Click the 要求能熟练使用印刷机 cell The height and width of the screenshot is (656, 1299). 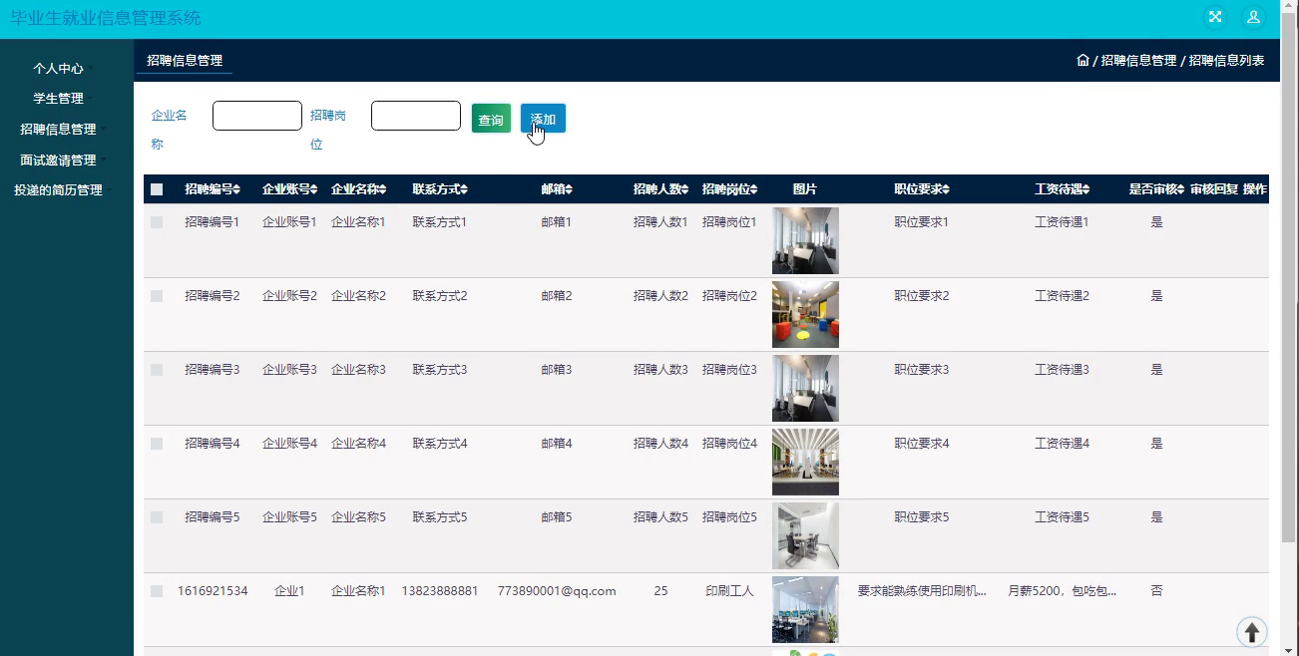pyautogui.click(x=922, y=591)
